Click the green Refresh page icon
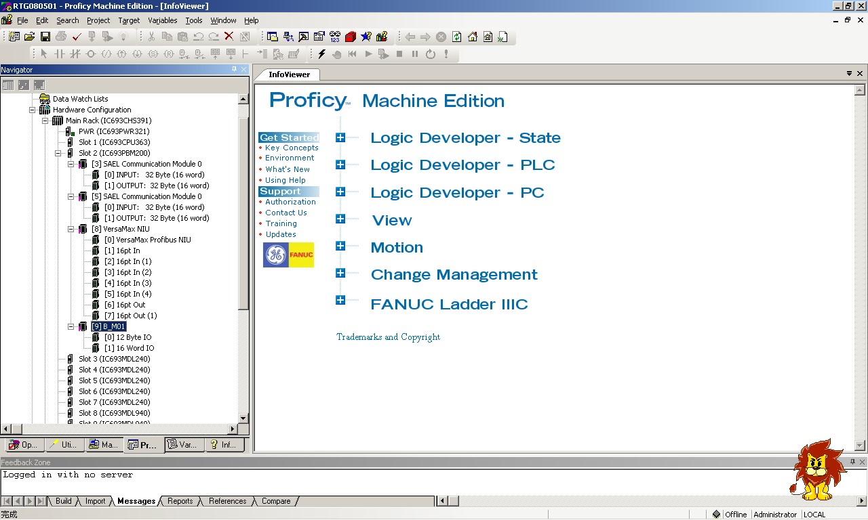Image resolution: width=868 pixels, height=520 pixels. click(456, 37)
